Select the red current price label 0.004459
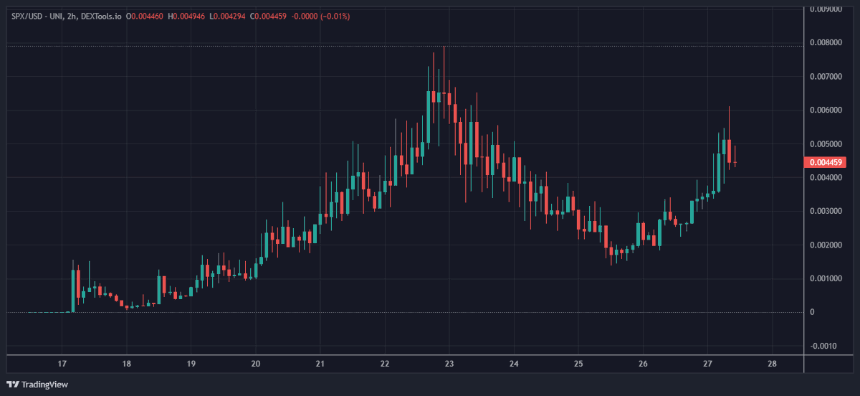 click(x=826, y=162)
